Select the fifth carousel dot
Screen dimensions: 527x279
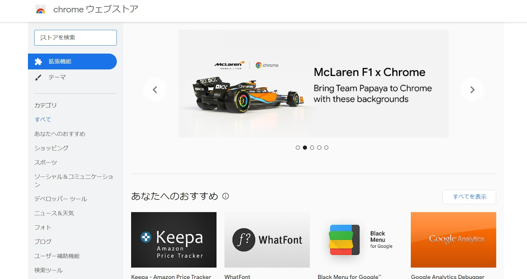[326, 147]
